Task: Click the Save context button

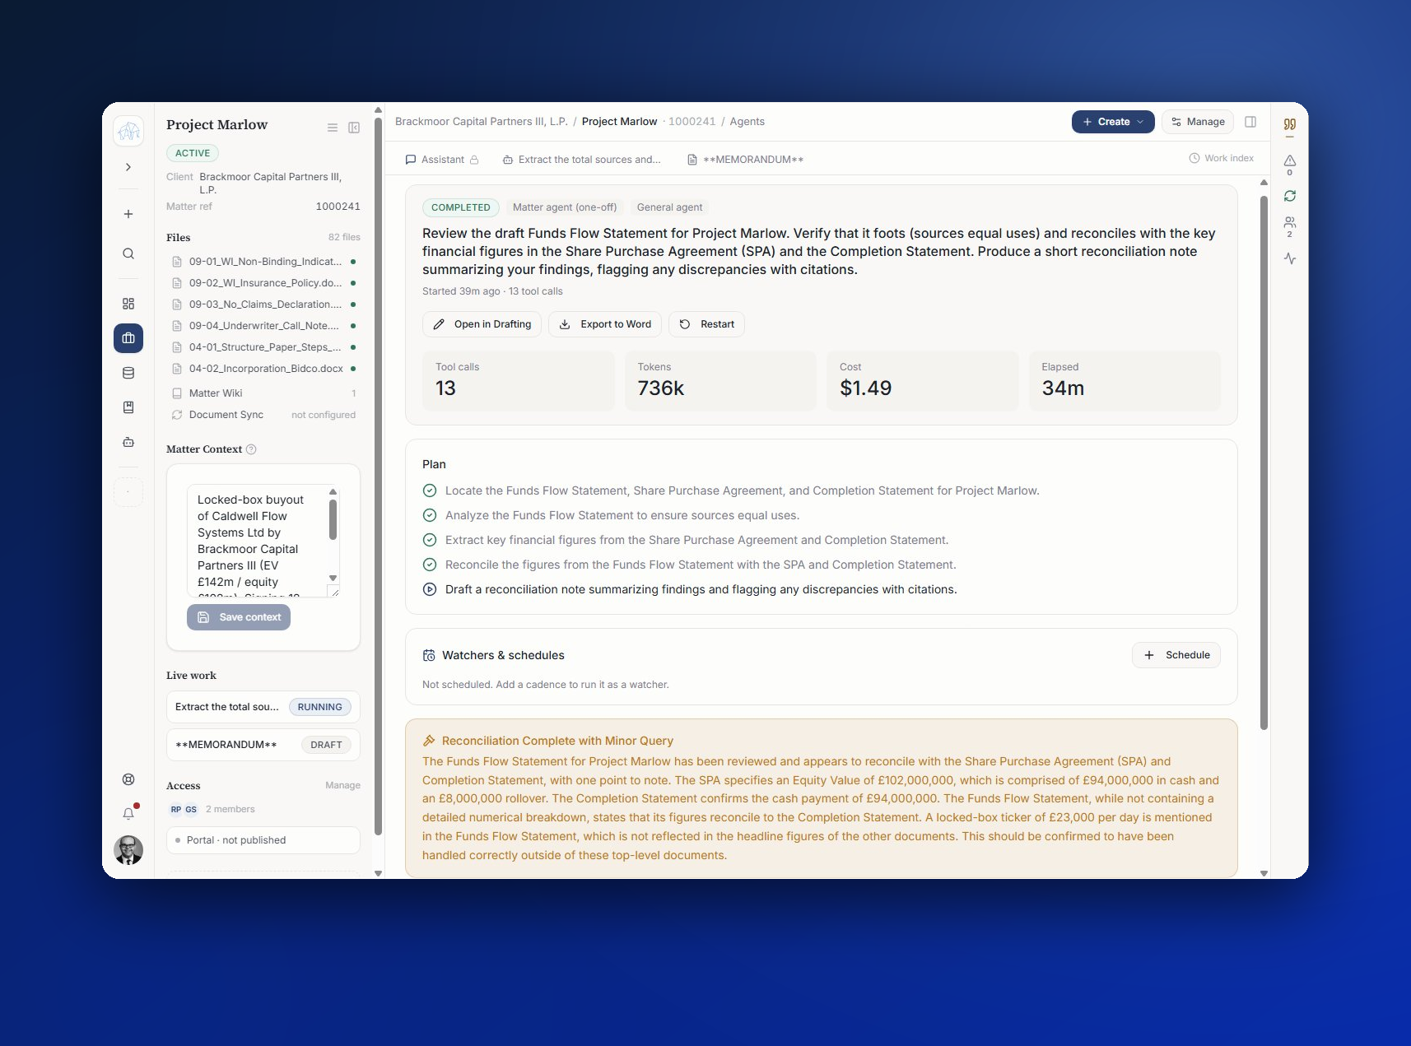Action: 239,617
